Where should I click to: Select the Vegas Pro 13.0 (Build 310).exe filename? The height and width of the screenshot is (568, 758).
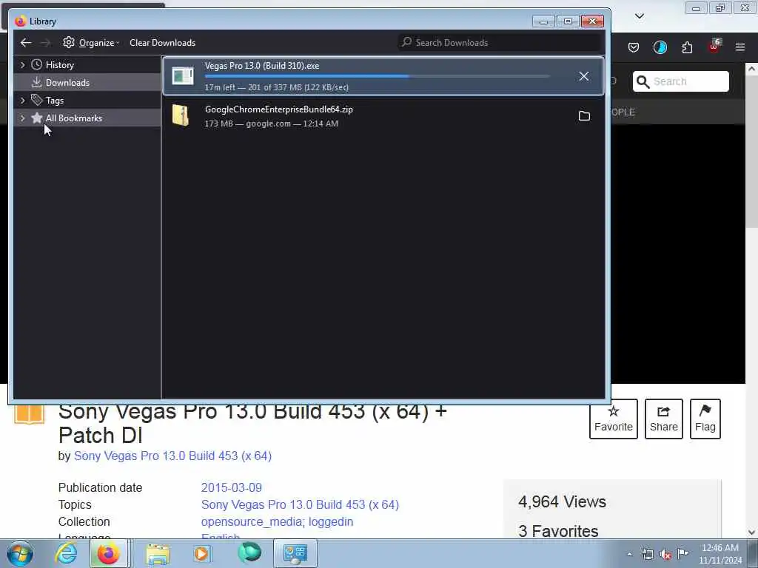[262, 66]
